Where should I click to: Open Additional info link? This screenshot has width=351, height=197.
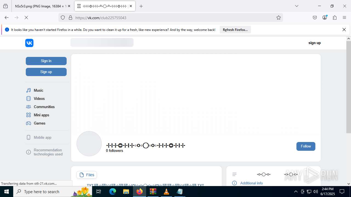[x=251, y=183]
